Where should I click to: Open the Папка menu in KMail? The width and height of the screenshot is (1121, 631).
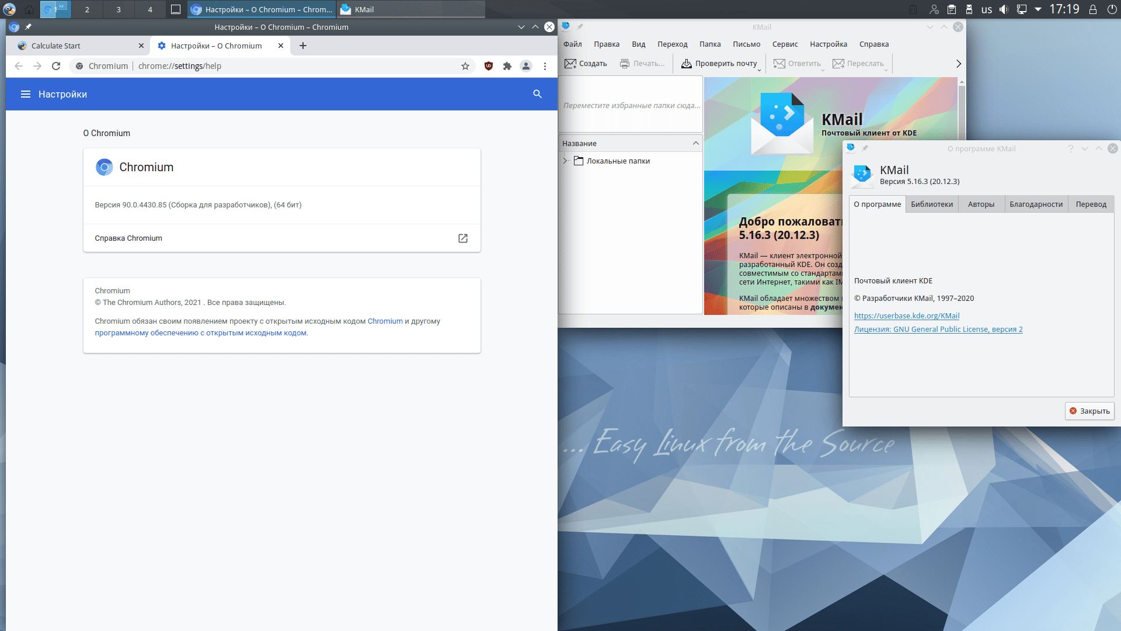click(x=710, y=44)
